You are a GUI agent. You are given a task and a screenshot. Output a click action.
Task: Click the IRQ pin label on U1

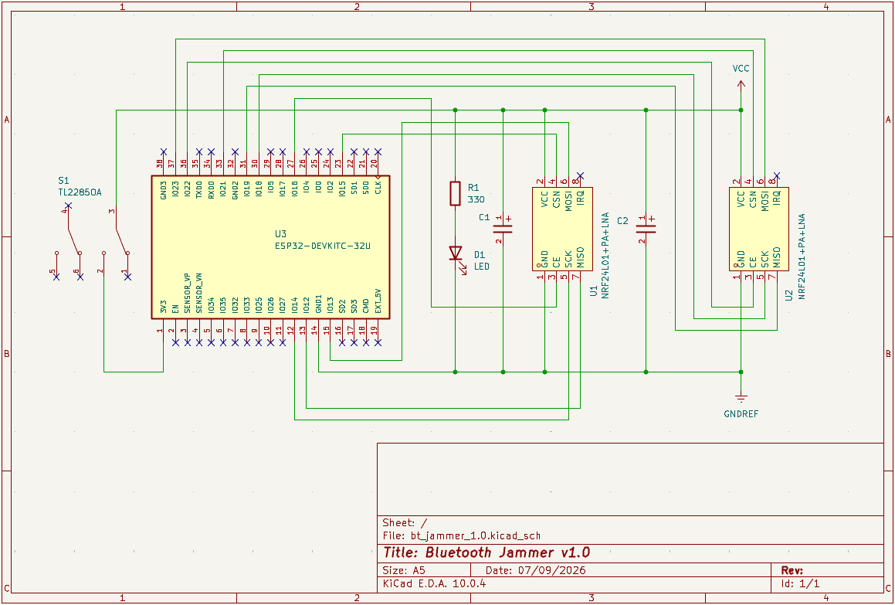click(x=581, y=199)
